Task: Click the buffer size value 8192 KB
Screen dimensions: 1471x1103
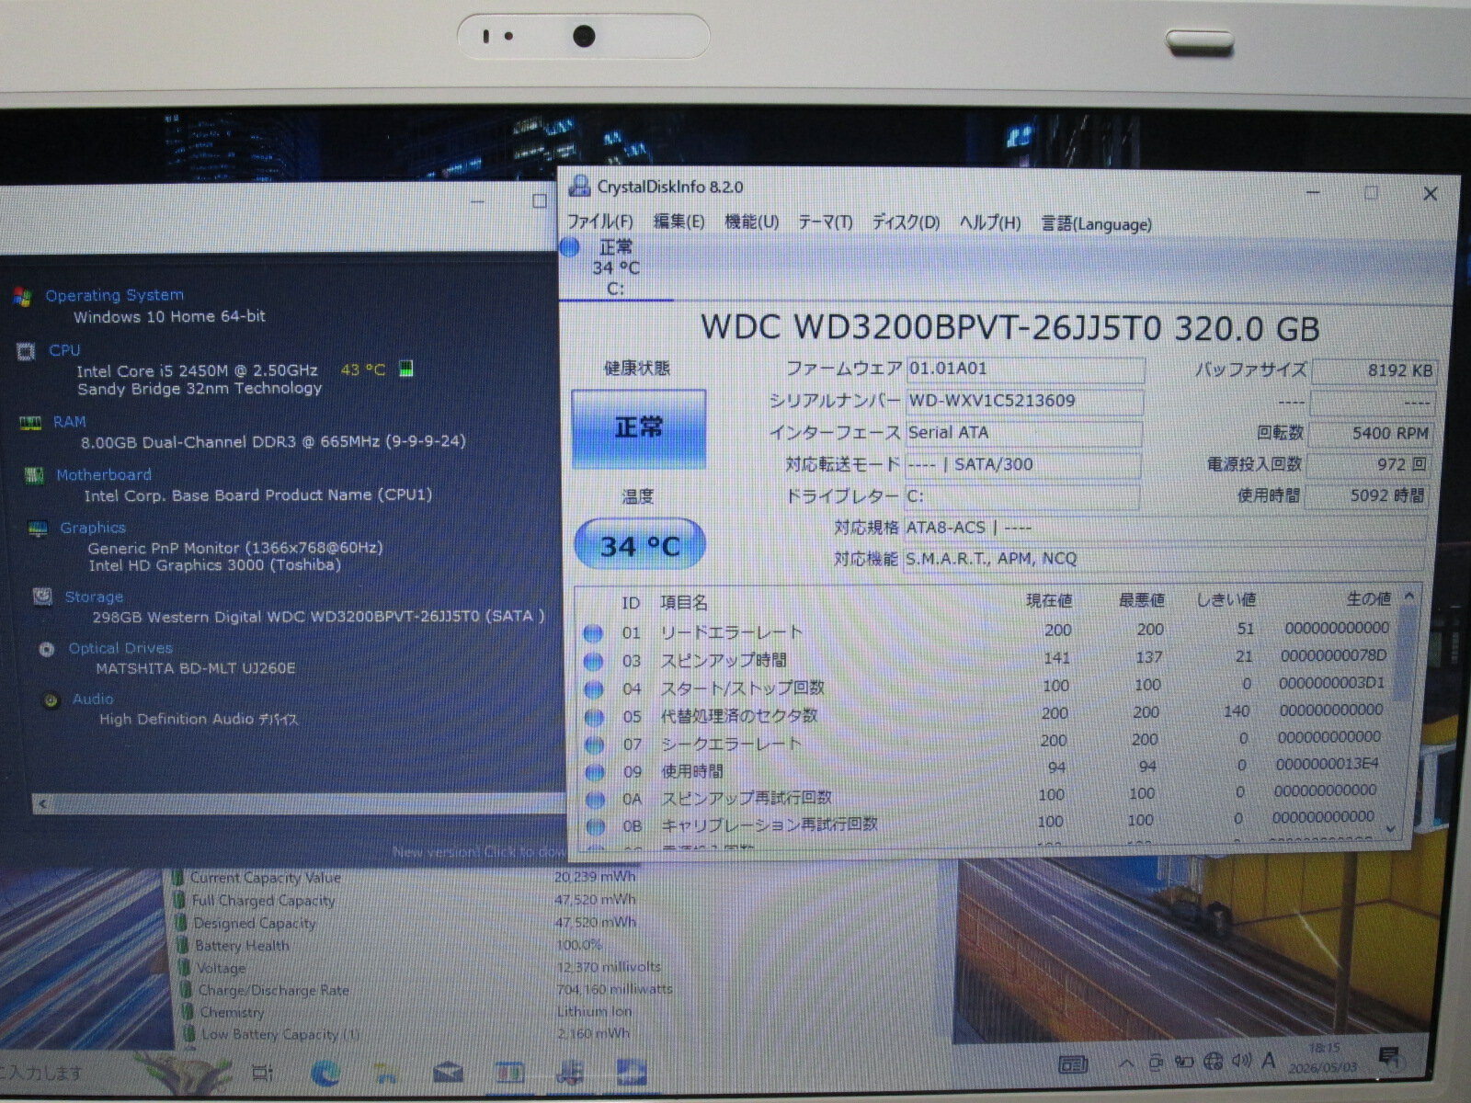Action: pyautogui.click(x=1374, y=371)
